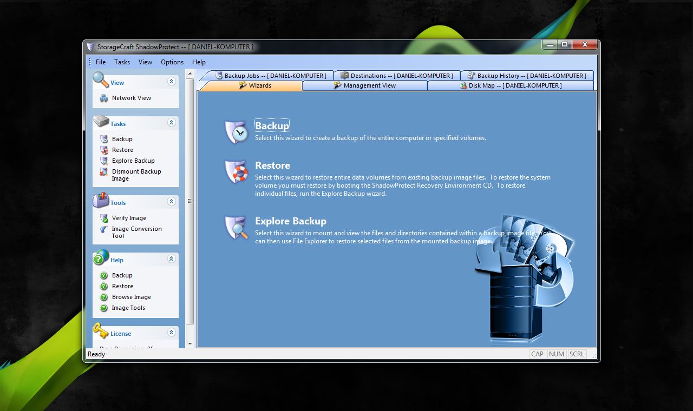
Task: Switch to the Management View tab
Action: pos(365,85)
